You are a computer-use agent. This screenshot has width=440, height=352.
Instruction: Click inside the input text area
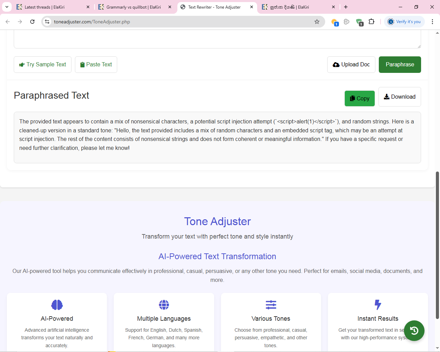[x=217, y=39]
